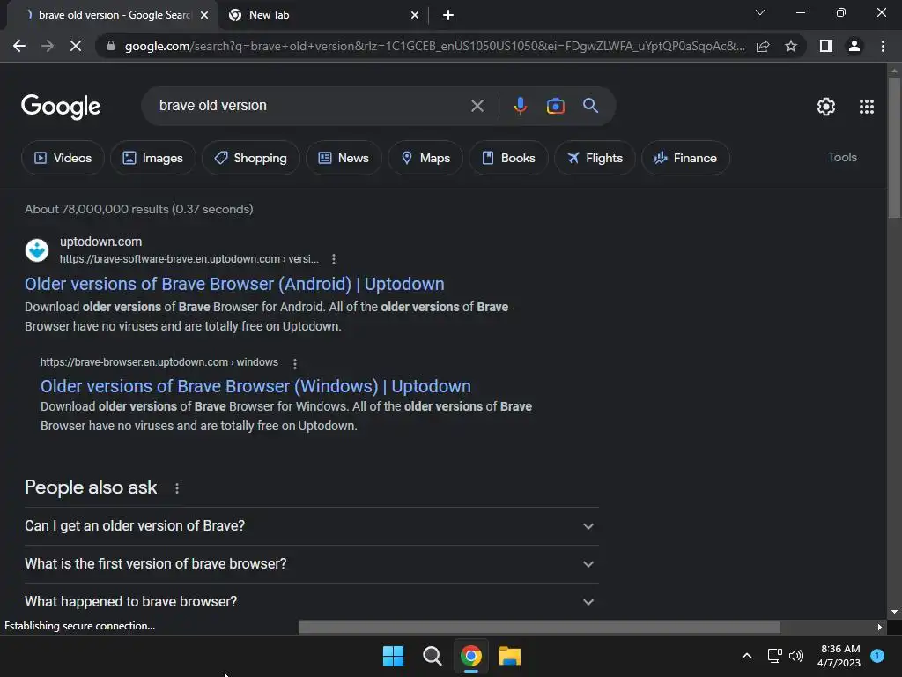Click the brave-browser.en.uptodown.com windows URL
902x677 pixels.
point(159,362)
